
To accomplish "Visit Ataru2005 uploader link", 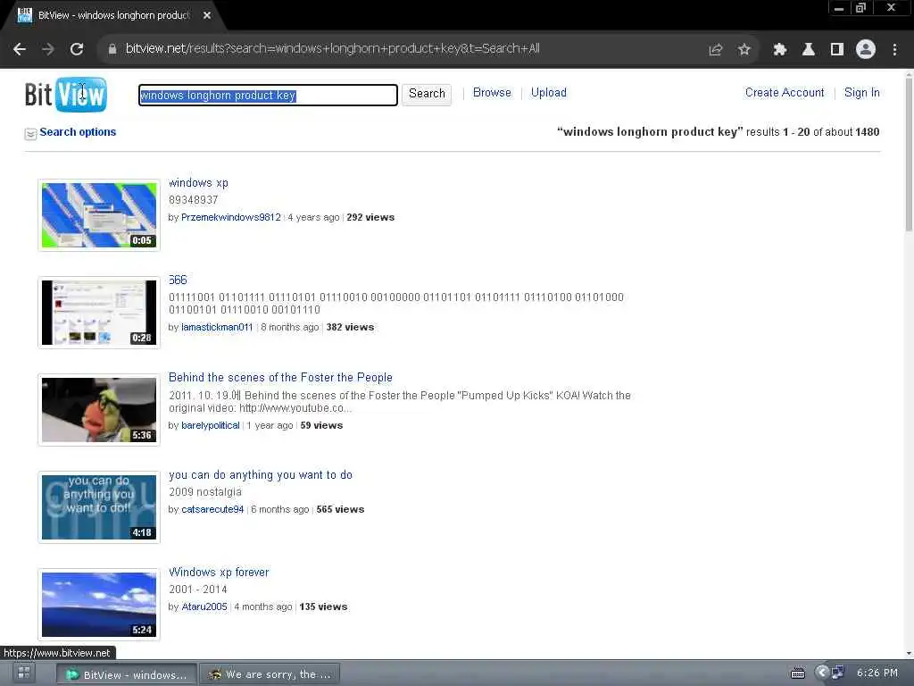I will tap(204, 607).
